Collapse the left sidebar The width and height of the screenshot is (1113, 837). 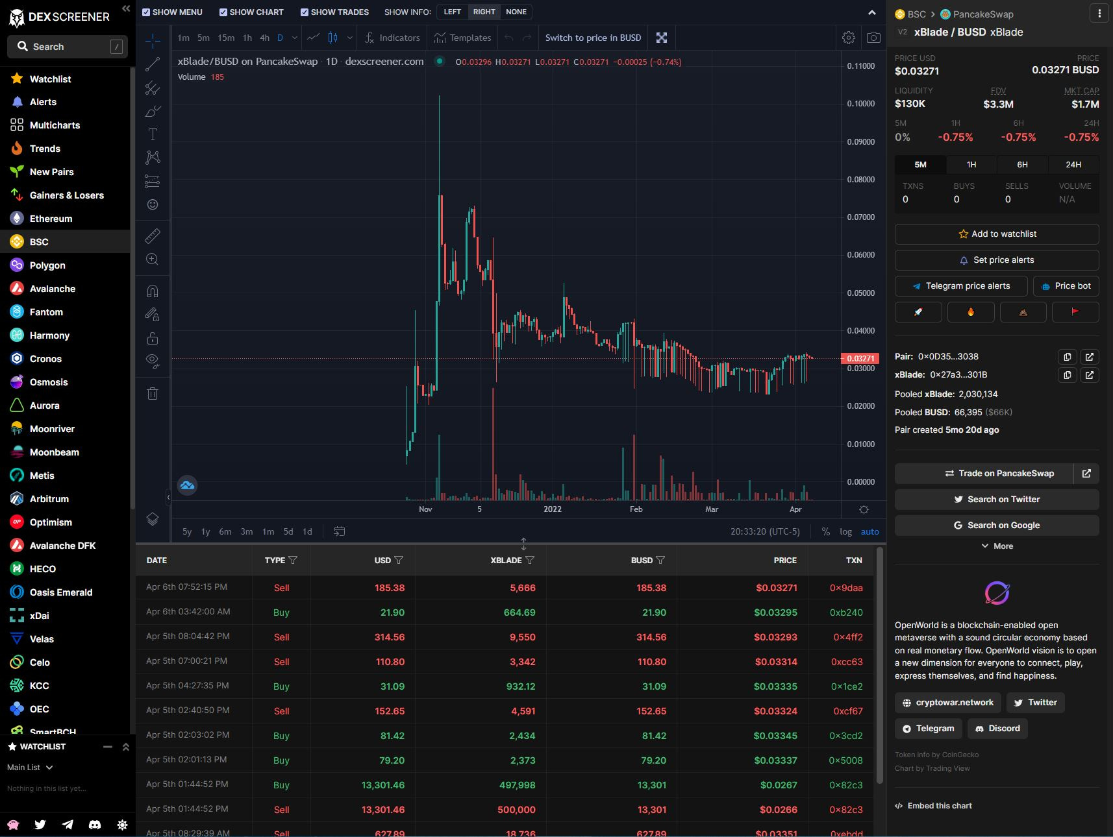(126, 8)
